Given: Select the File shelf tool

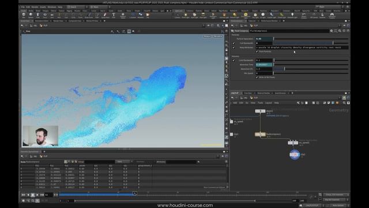Looking at the screenshot, I should tap(148, 16).
